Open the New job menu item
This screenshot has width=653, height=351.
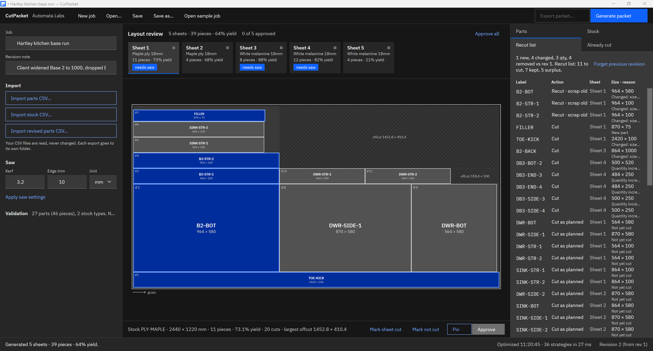pyautogui.click(x=87, y=16)
